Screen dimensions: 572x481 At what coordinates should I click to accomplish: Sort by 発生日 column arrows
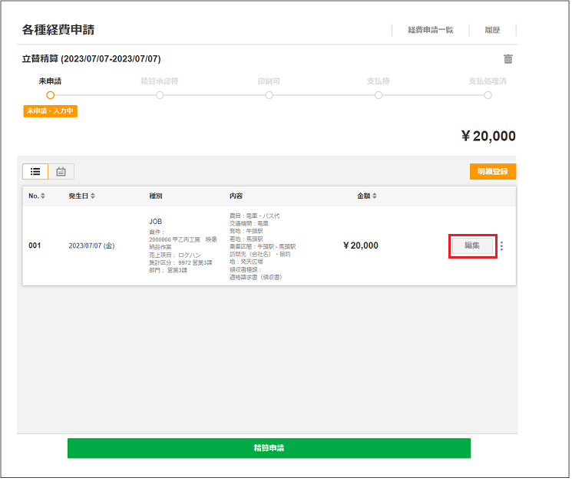93,196
